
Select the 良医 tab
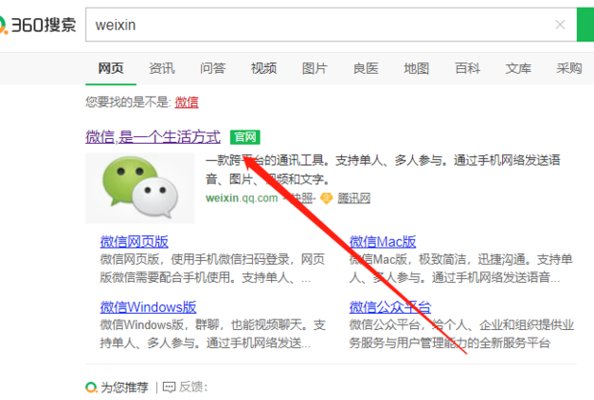click(x=366, y=68)
